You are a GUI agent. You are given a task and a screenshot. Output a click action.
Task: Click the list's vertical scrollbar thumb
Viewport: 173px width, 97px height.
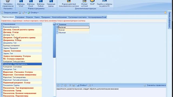coord(54,41)
